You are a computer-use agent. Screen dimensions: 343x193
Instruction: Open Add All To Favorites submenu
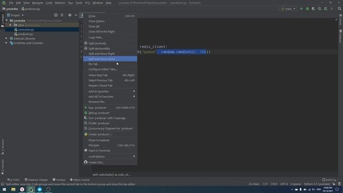(110, 96)
